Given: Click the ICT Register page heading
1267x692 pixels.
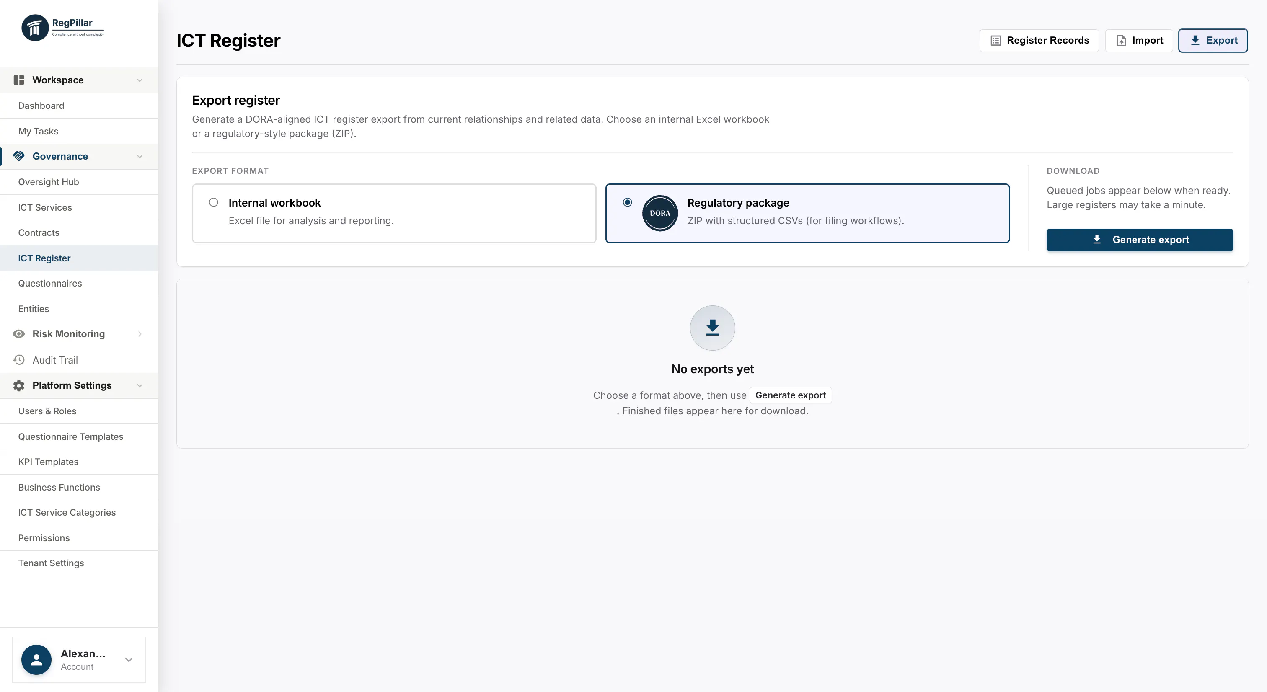Looking at the screenshot, I should (228, 40).
